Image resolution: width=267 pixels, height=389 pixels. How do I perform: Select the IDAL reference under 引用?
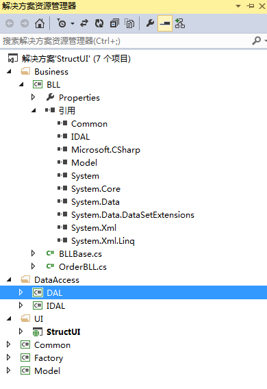coord(80,137)
